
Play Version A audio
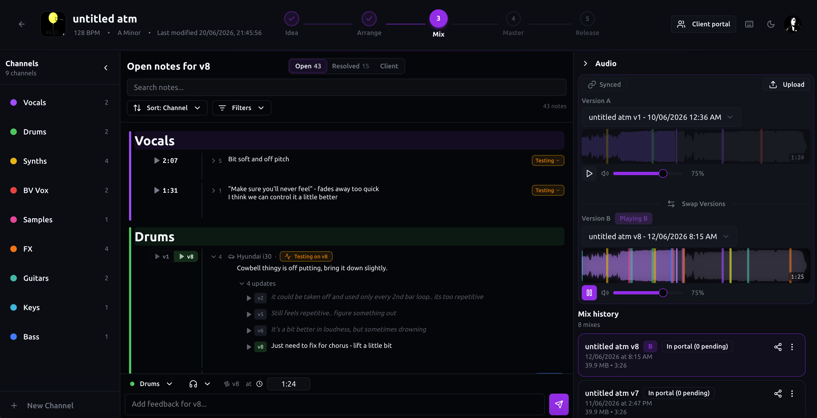click(589, 173)
